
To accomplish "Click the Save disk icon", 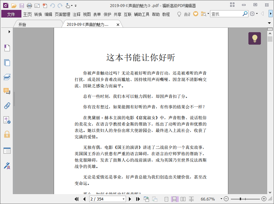I will pos(22,5).
